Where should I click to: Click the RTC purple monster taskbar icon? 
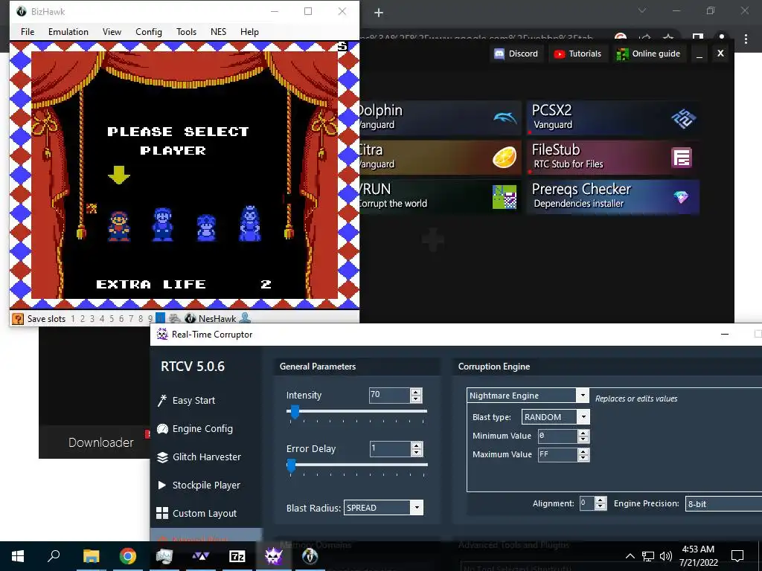(x=274, y=556)
